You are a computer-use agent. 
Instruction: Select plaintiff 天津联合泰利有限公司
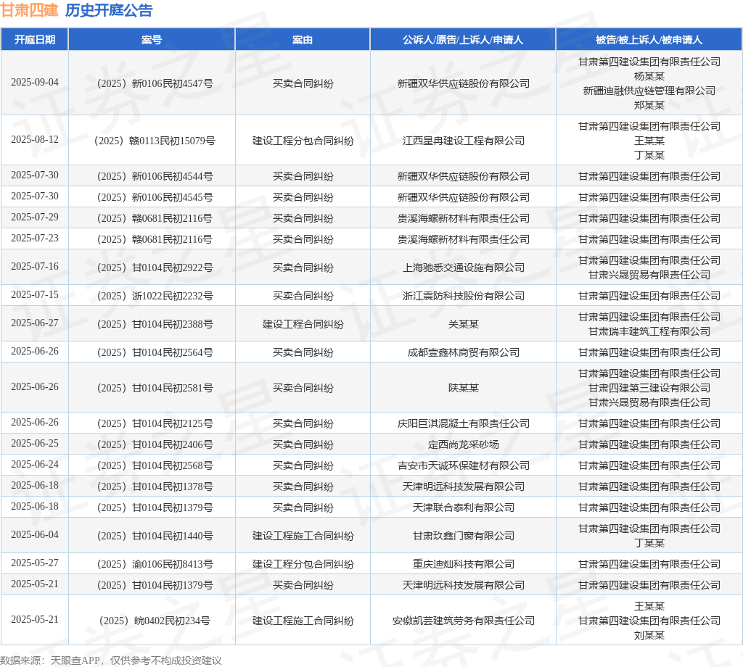(x=464, y=508)
